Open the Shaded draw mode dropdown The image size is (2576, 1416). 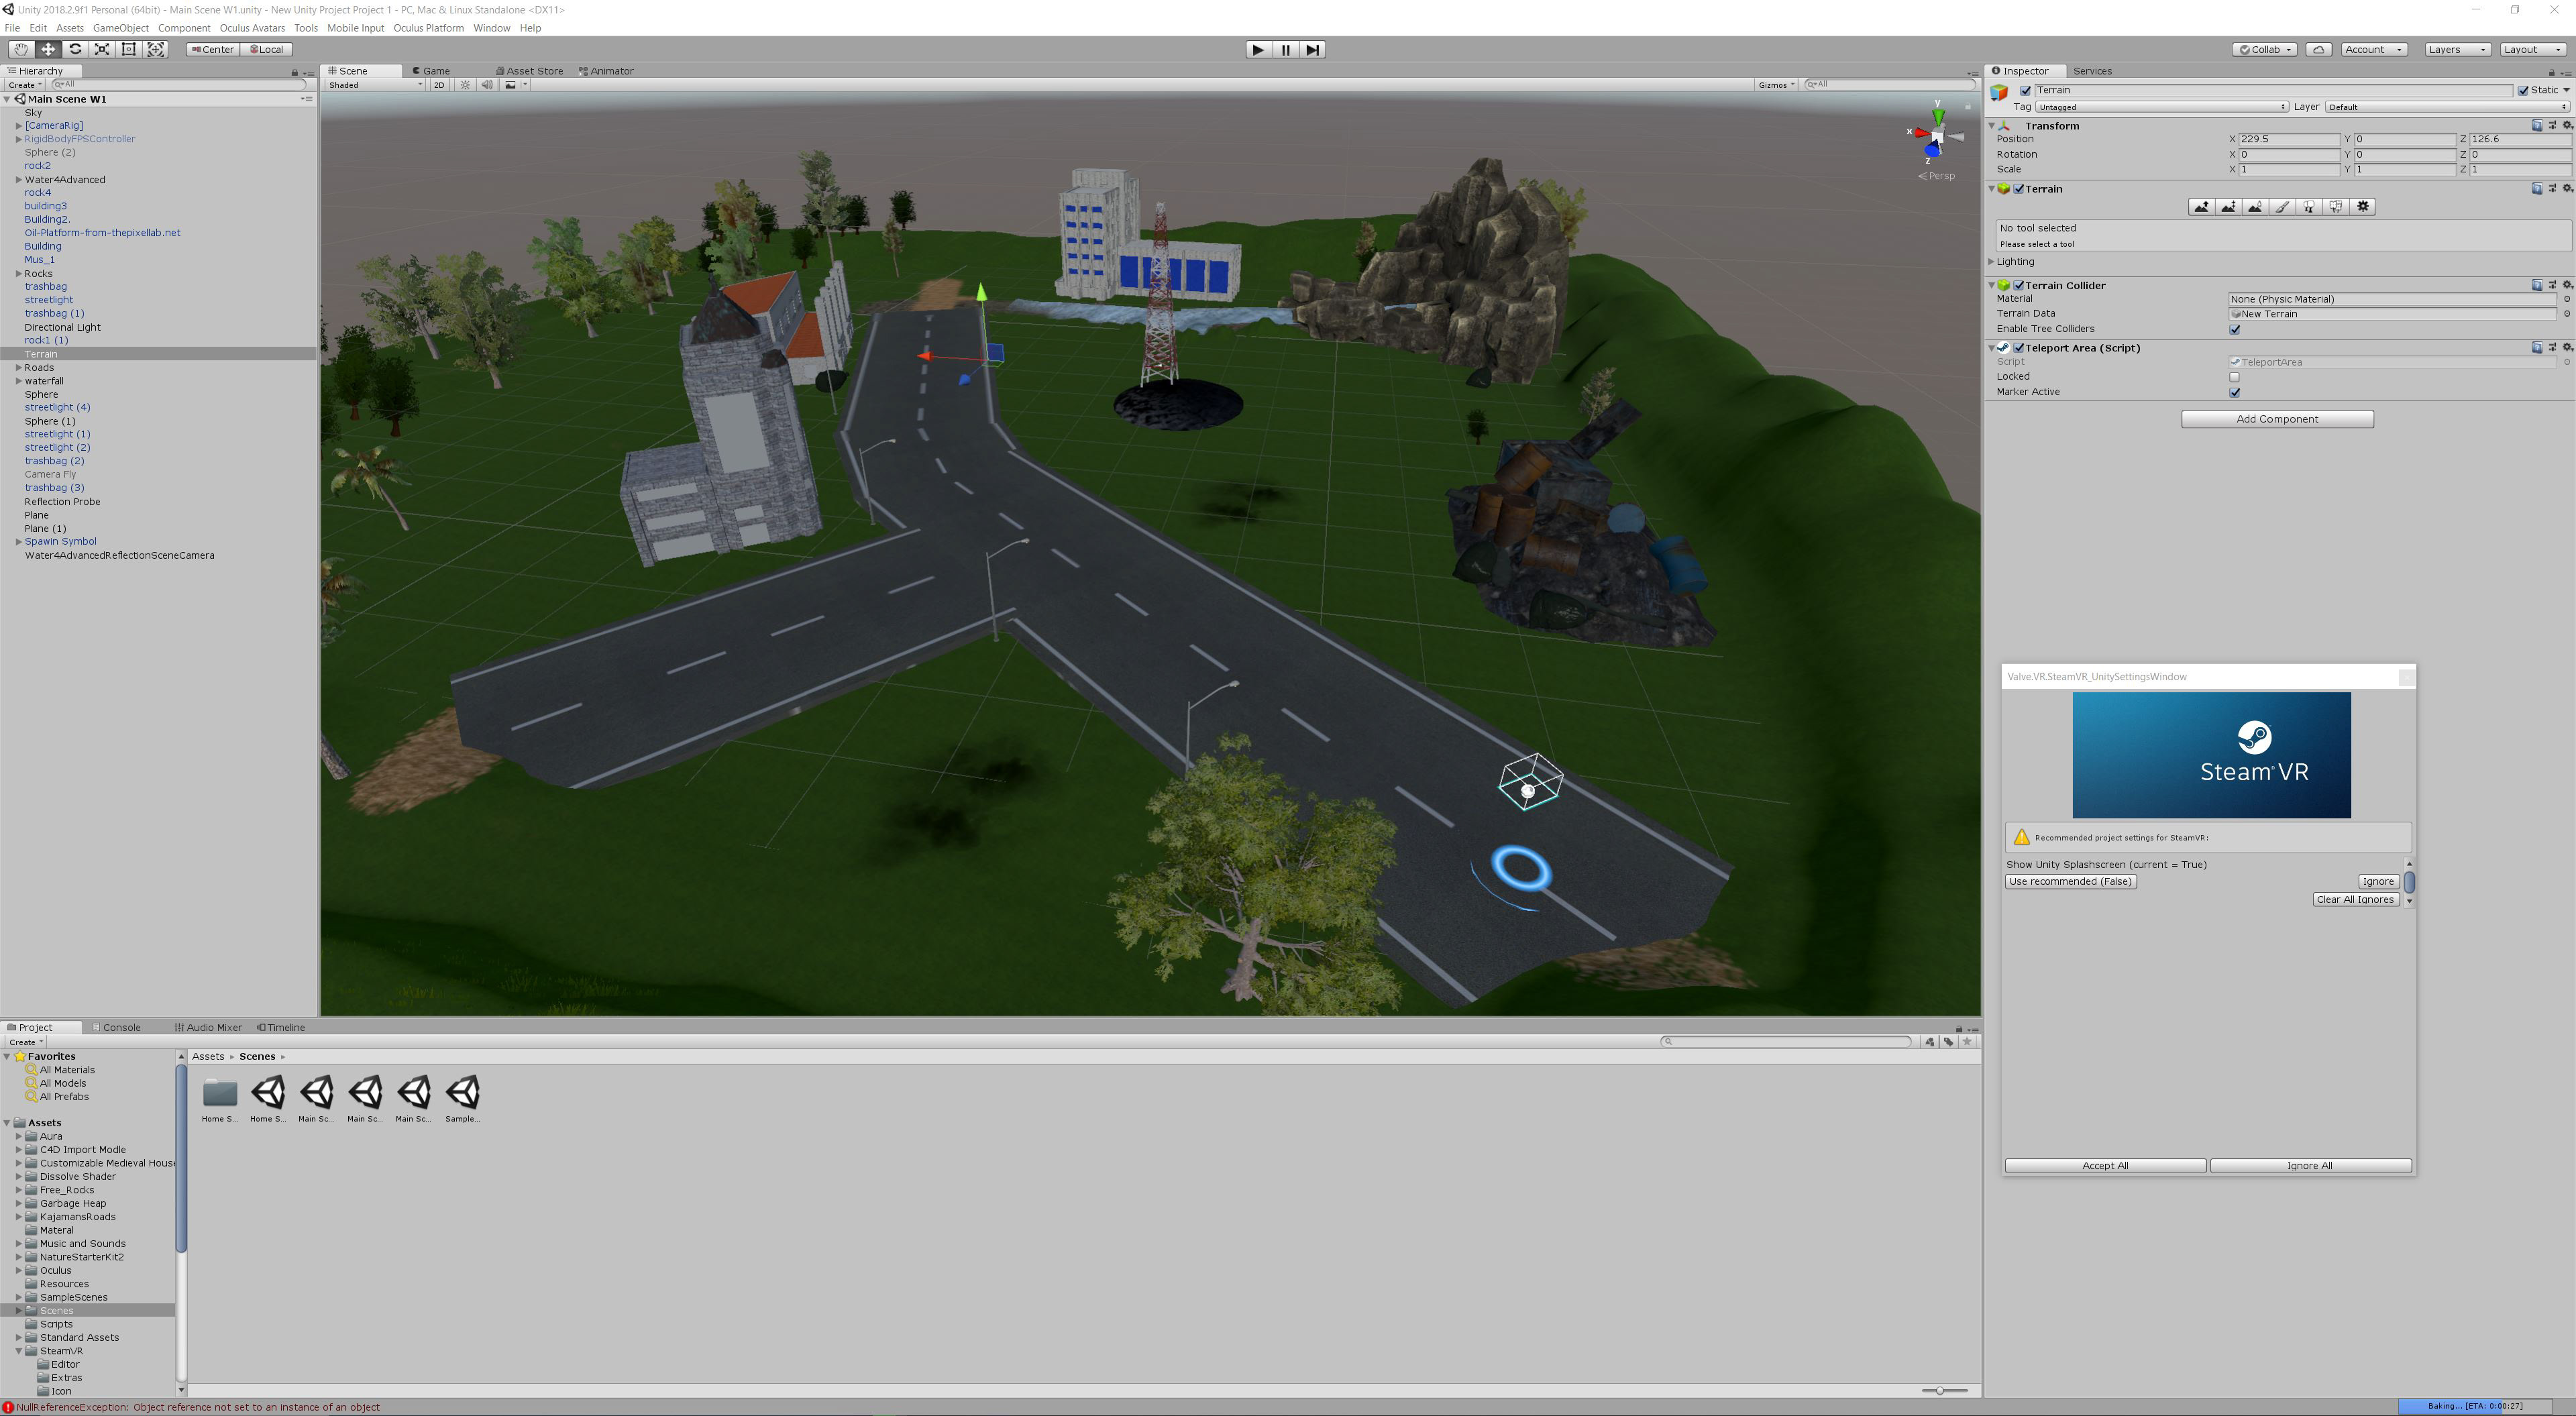(376, 85)
